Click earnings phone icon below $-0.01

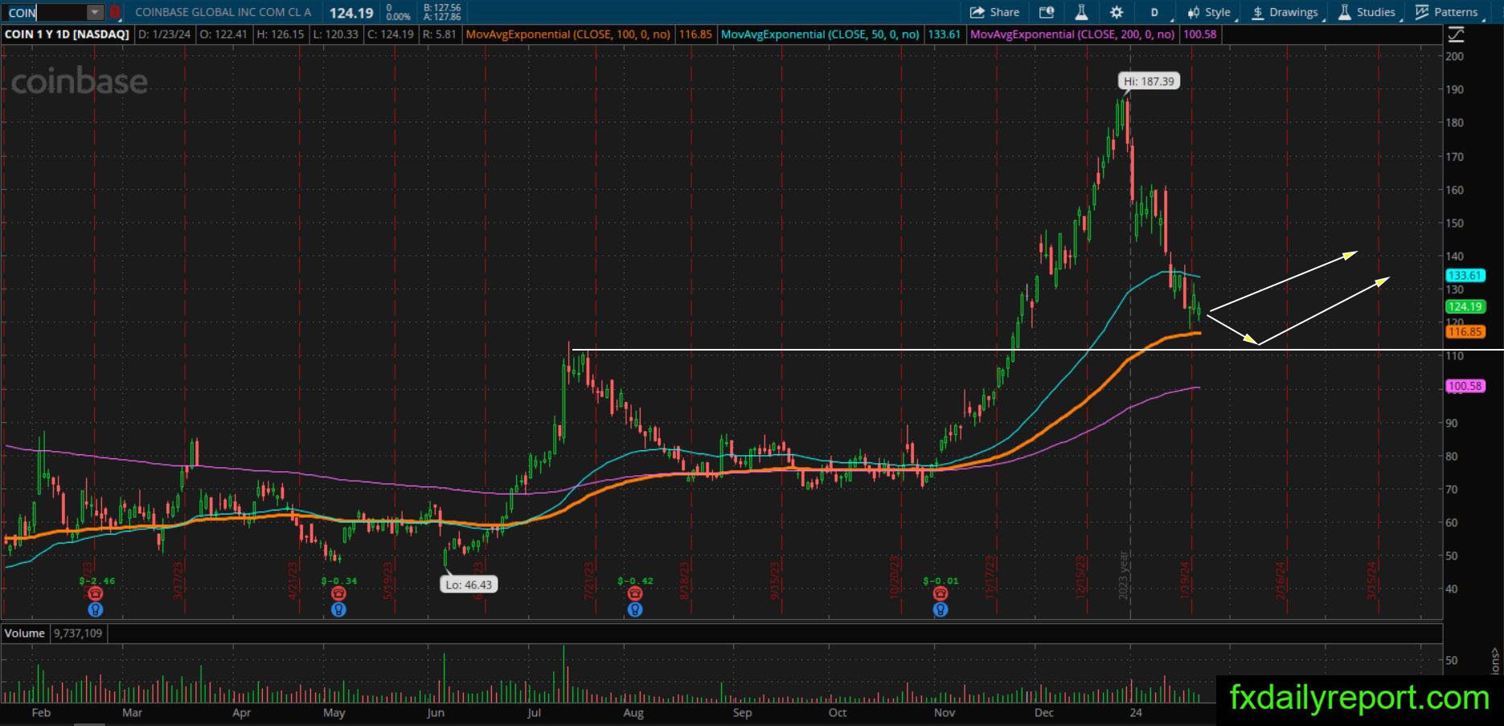pos(941,593)
